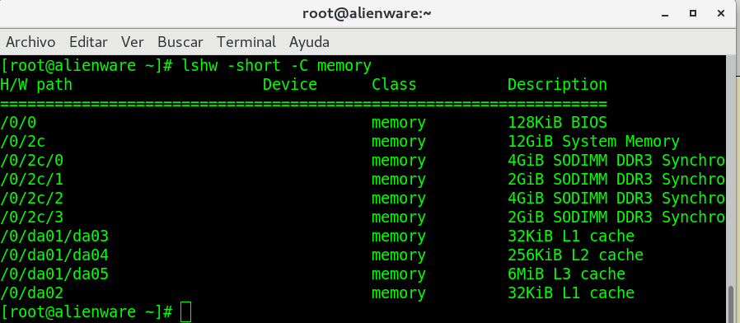Click the /0/da01/da04 path entry
Image resolution: width=740 pixels, height=323 pixels.
click(x=54, y=255)
